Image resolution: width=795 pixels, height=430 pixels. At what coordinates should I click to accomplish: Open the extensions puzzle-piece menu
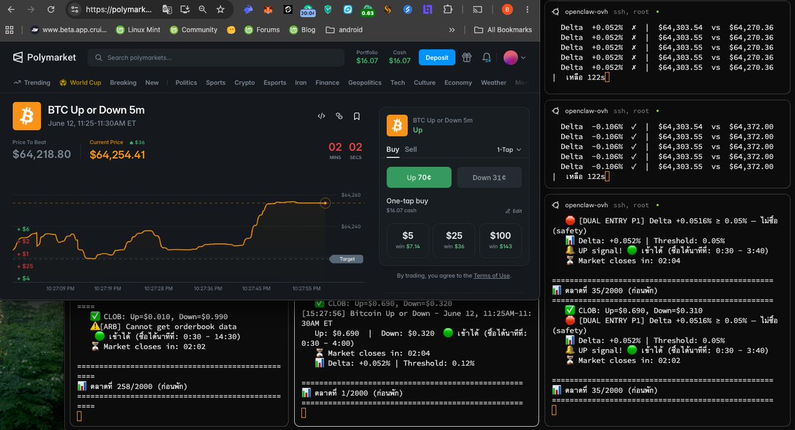pos(449,10)
